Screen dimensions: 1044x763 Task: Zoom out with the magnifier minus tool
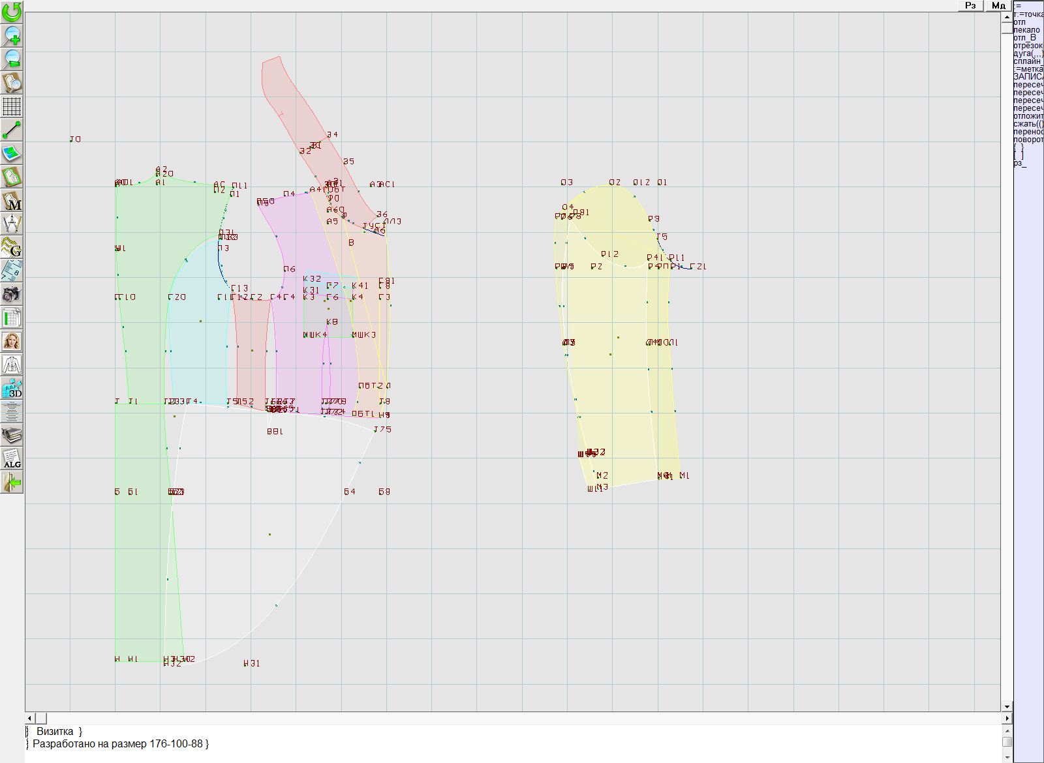coord(12,59)
